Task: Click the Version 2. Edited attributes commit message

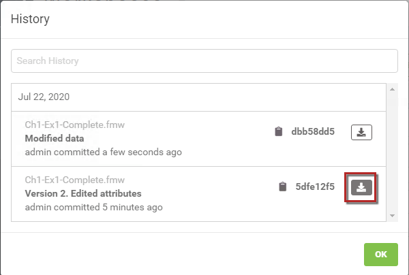Action: (83, 193)
